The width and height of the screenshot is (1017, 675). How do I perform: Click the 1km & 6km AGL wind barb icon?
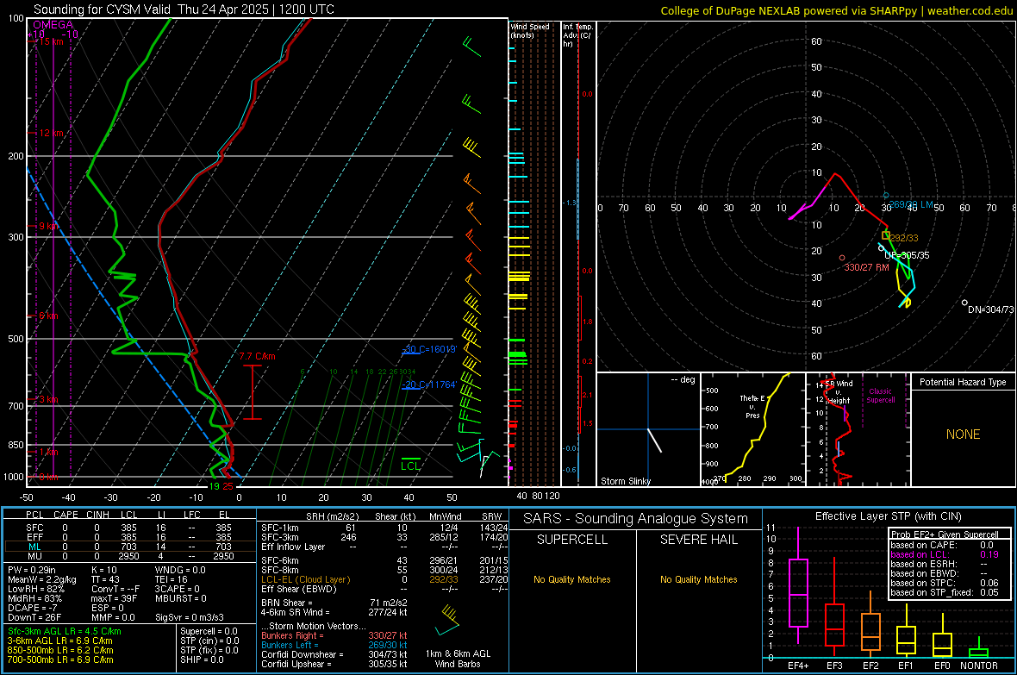click(x=448, y=621)
